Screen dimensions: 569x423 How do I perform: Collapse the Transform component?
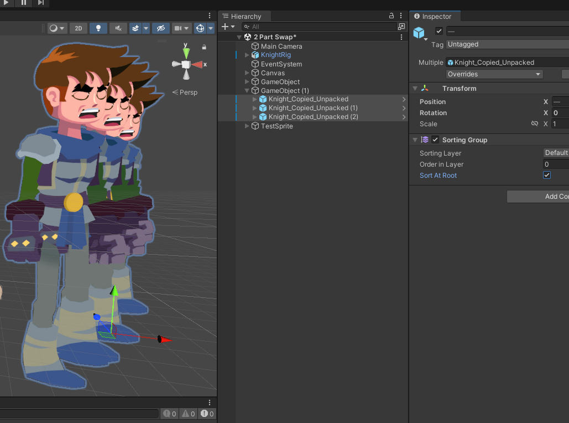[x=415, y=88]
